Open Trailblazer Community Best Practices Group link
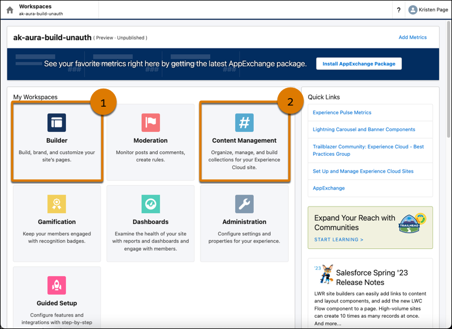Viewport: 452px width, 329px height. tap(368, 150)
